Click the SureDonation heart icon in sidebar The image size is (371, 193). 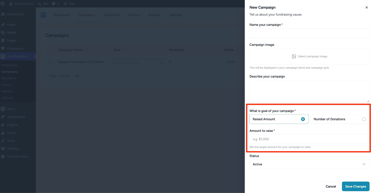[x=3, y=56]
